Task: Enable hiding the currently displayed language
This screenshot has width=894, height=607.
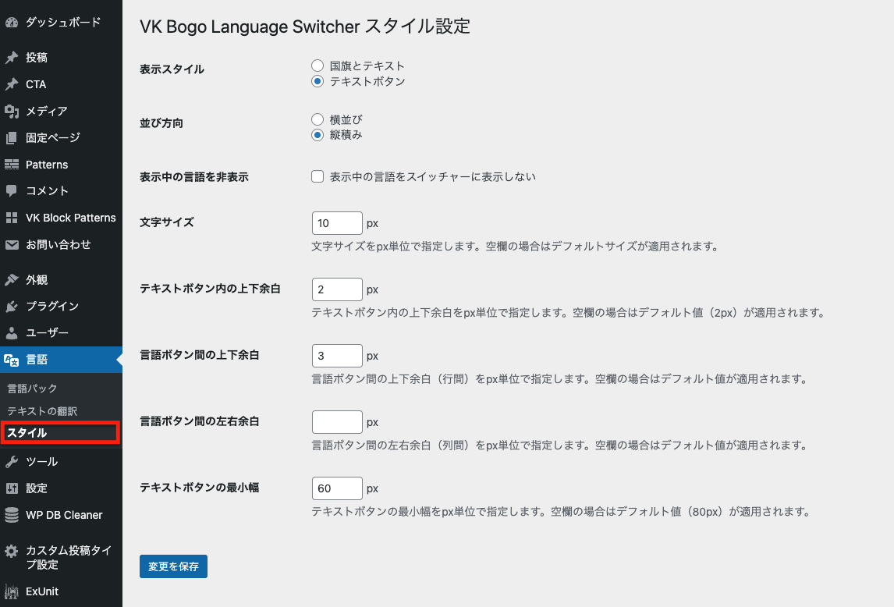Action: click(318, 176)
